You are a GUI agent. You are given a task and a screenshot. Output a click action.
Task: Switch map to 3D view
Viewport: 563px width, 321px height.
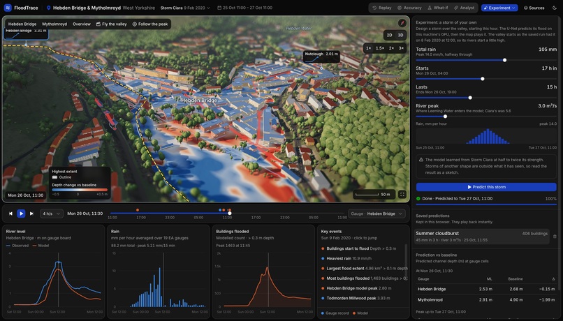point(400,35)
